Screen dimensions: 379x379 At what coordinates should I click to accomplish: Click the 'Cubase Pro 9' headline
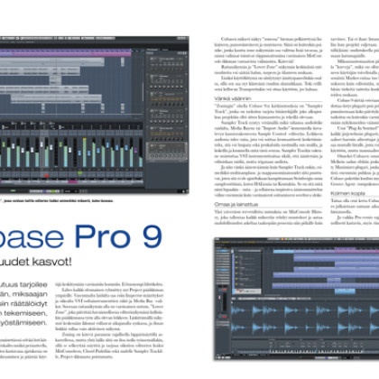click(x=80, y=236)
